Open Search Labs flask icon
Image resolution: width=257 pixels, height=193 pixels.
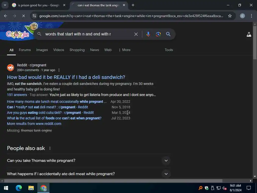point(249,34)
